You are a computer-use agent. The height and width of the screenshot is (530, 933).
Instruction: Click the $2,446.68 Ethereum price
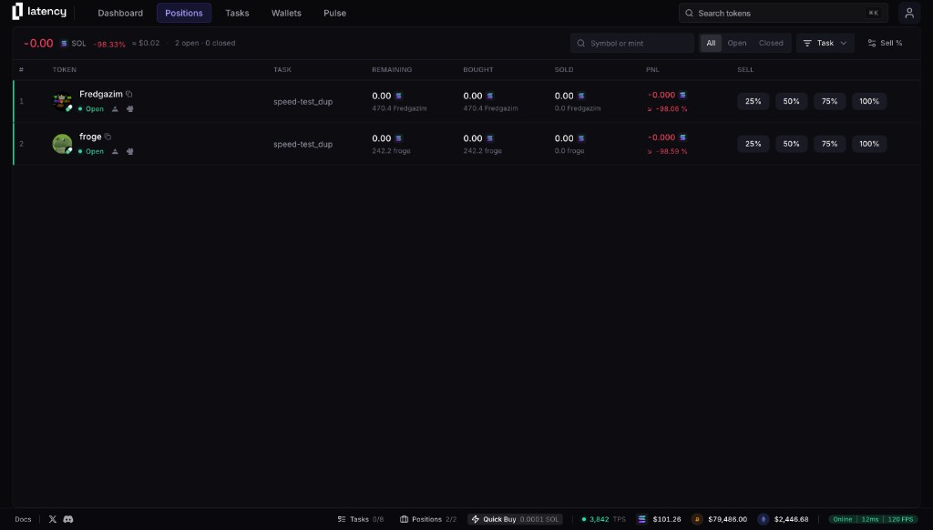pyautogui.click(x=791, y=519)
